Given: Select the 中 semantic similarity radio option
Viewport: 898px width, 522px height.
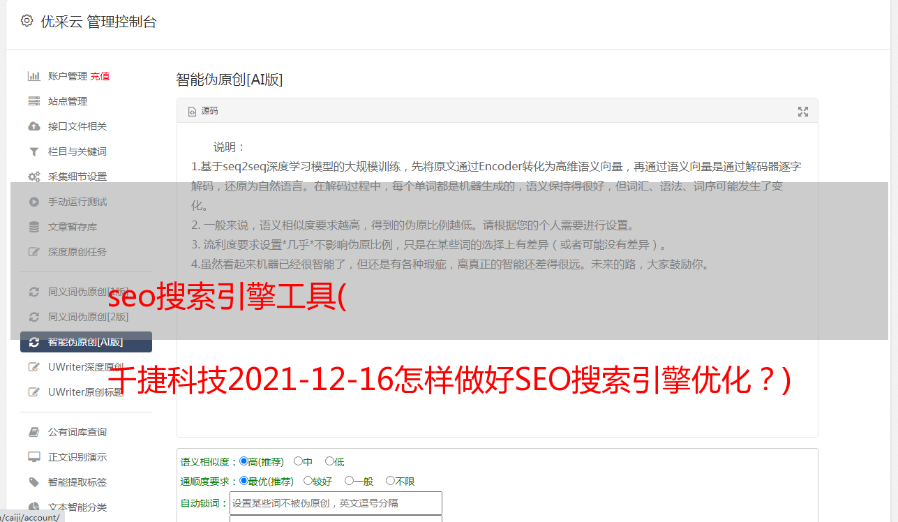Looking at the screenshot, I should (x=298, y=461).
